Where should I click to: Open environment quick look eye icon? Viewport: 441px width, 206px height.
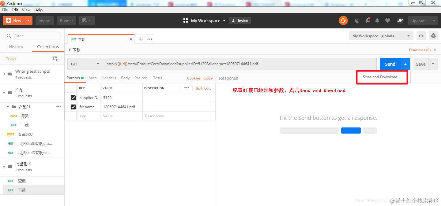tap(421, 36)
